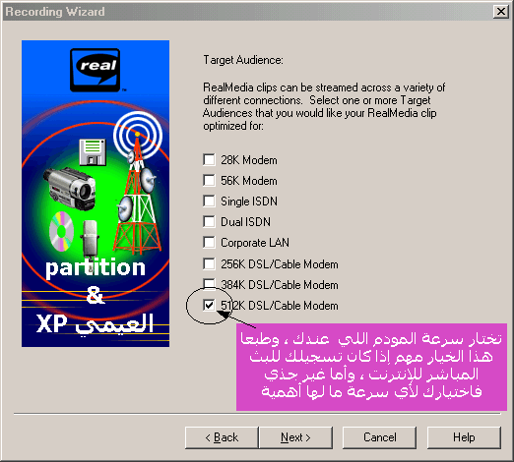Cancel the Recording Wizard
The width and height of the screenshot is (514, 462).
[x=380, y=437]
